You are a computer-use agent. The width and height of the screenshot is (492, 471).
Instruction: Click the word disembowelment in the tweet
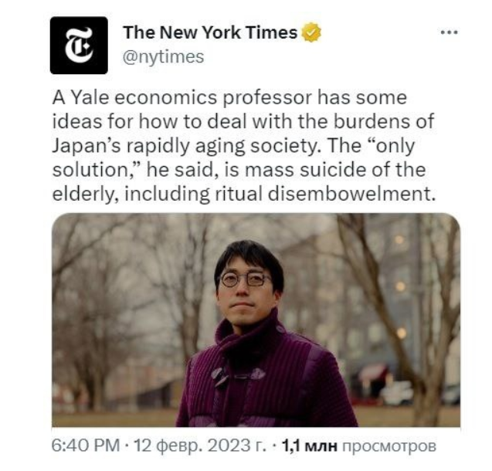(x=351, y=194)
